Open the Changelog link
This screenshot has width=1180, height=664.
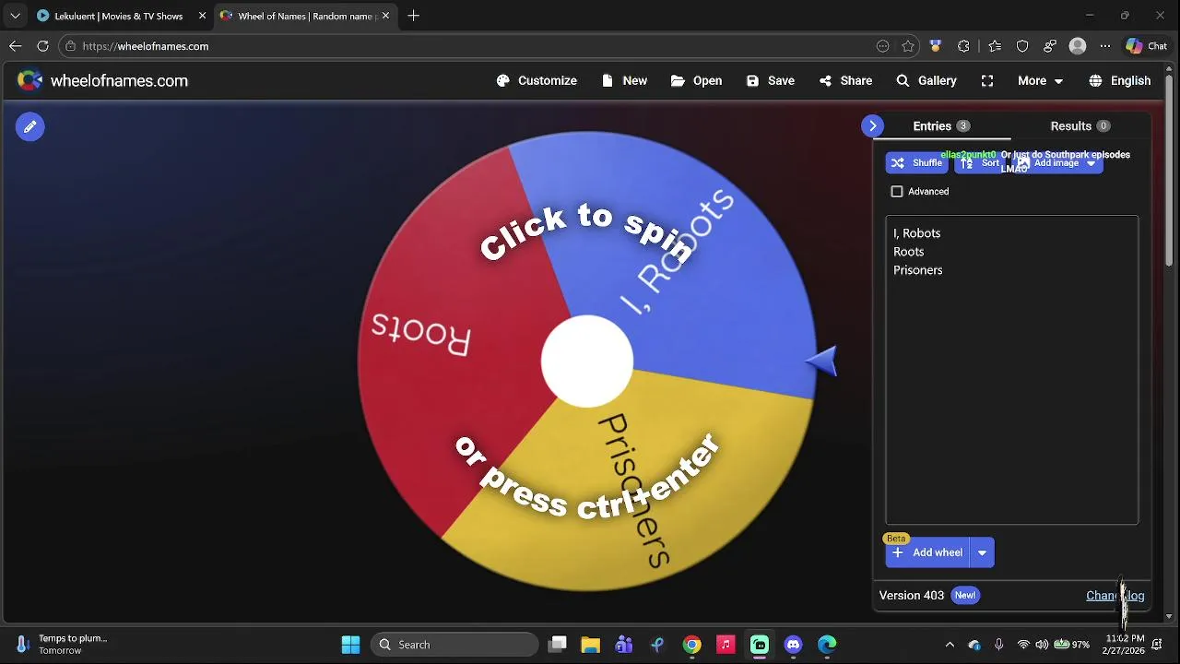point(1115,596)
